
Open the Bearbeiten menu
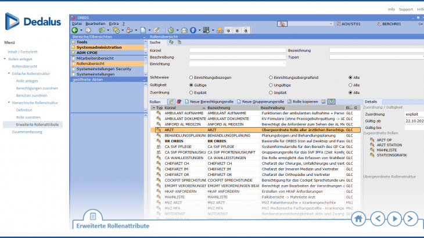(95, 23)
